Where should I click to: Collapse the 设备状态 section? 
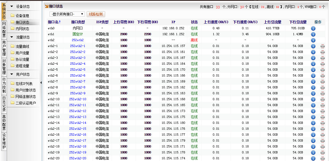12,6
